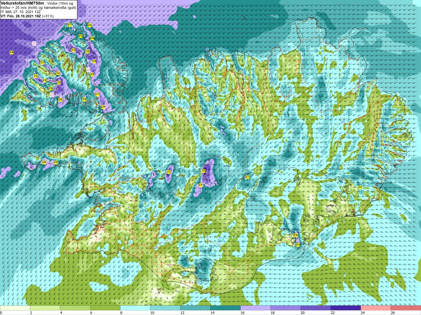
Task: Click the 20–22 m/s violet legend swatch
Action: click(316, 308)
